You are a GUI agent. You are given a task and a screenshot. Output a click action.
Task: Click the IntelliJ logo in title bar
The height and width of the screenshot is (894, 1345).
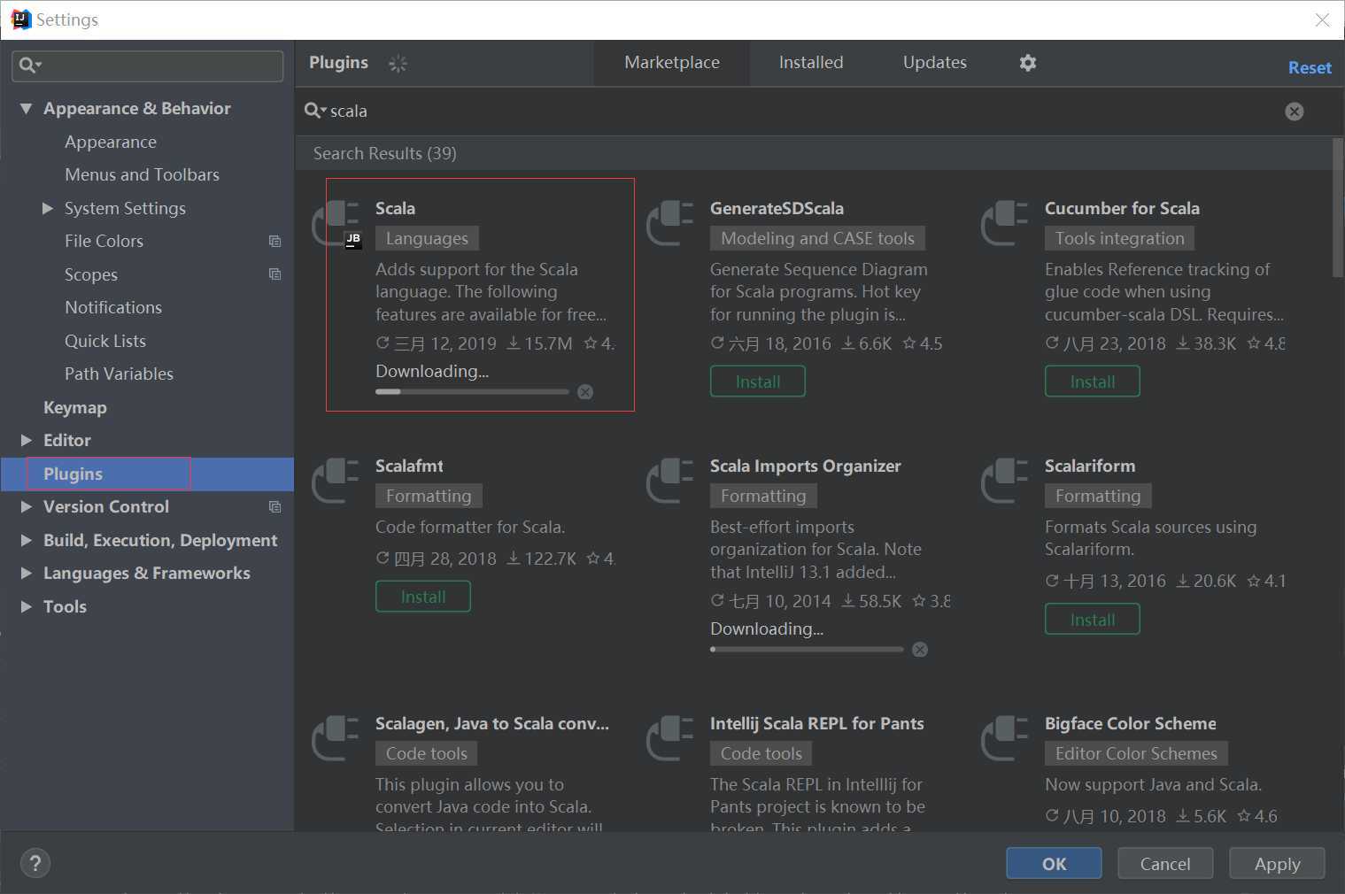pos(20,19)
